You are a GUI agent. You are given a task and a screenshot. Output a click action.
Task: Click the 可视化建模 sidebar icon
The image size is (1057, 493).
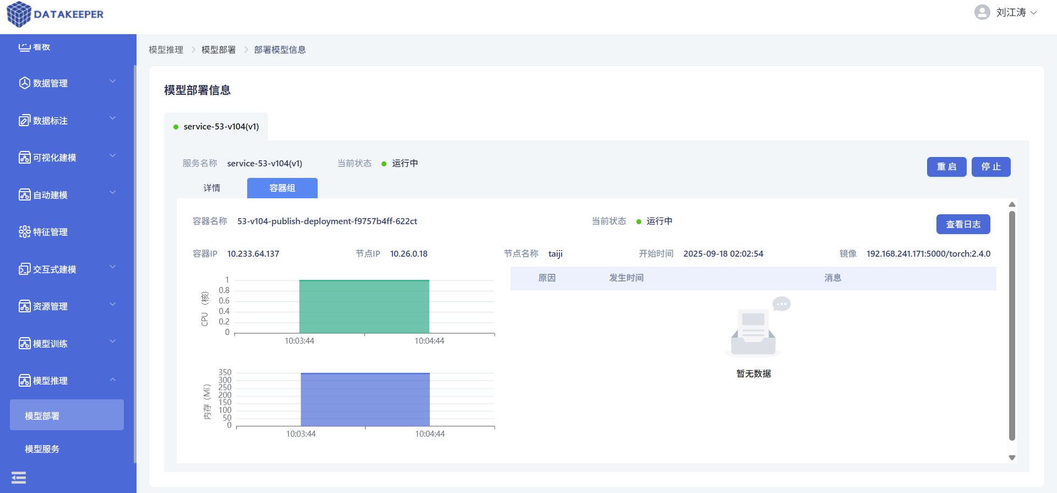pos(24,158)
